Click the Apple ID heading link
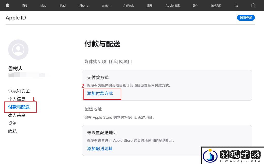The height and width of the screenshot is (164, 264). point(16,17)
